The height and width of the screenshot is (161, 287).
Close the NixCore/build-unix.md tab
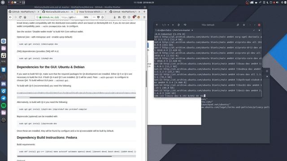click(72, 12)
